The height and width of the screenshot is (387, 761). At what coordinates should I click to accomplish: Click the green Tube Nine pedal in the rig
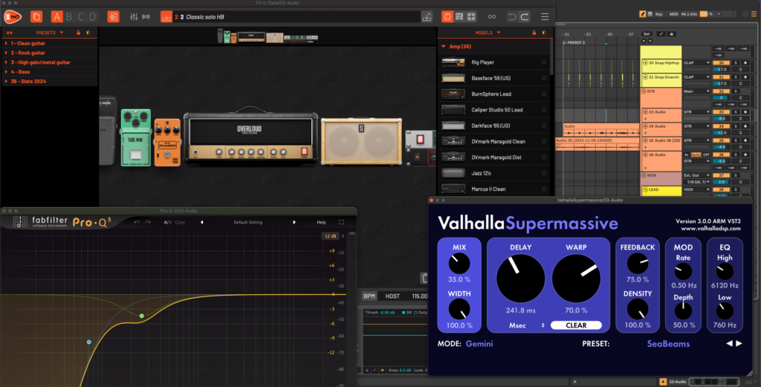[135, 138]
